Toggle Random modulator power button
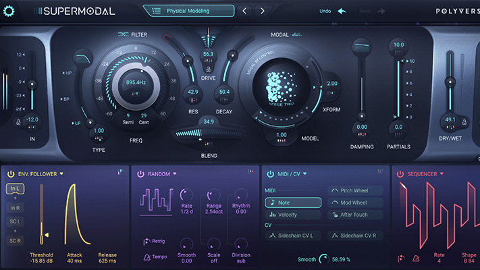The image size is (480, 270). click(x=140, y=174)
